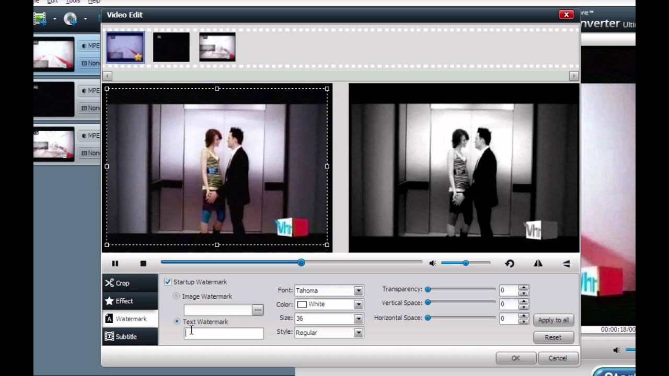Select the second black filmstrip thumbnail
Image resolution: width=669 pixels, height=376 pixels.
(x=171, y=47)
